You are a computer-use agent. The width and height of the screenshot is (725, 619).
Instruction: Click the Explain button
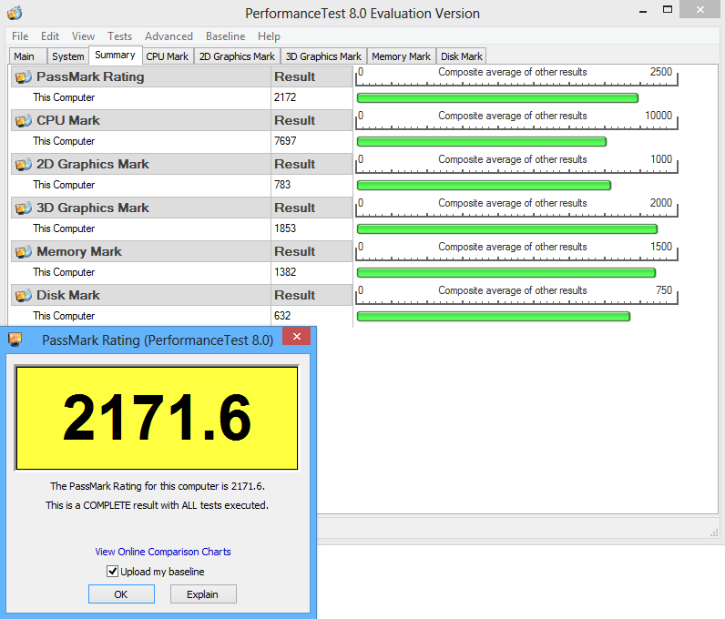[203, 594]
